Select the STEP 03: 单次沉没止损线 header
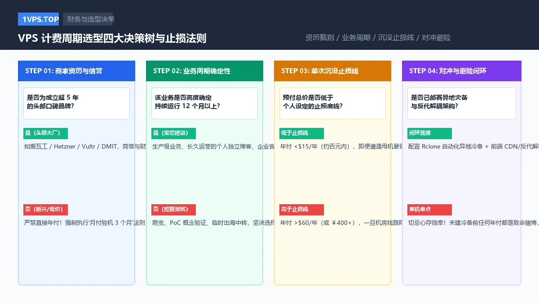Screen dimensions: 539x303 pyautogui.click(x=332, y=71)
